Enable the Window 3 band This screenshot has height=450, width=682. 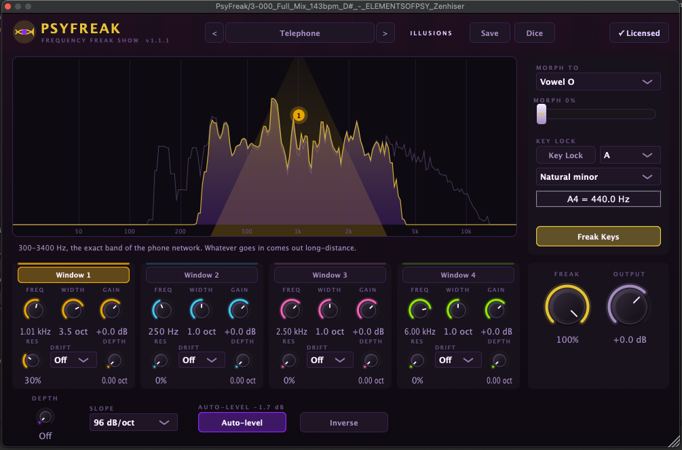330,275
